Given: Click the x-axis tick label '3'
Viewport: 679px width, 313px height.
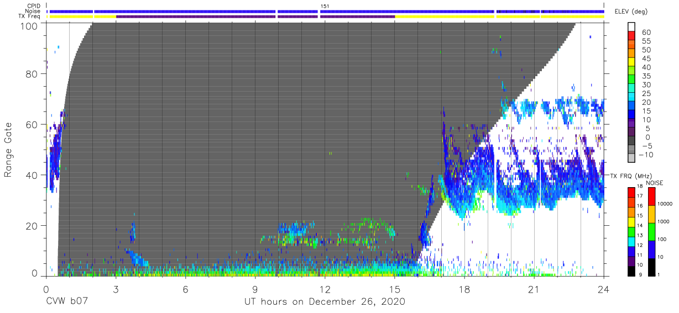Looking at the screenshot, I should [x=116, y=289].
